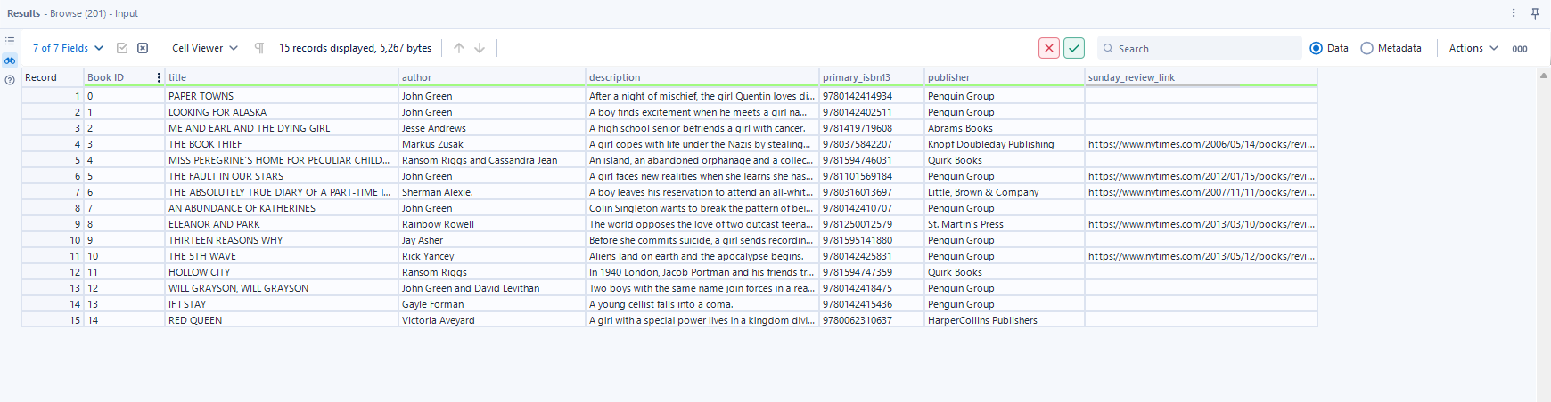Open the Book ID column options menu
This screenshot has height=402, width=1551.
[x=159, y=77]
